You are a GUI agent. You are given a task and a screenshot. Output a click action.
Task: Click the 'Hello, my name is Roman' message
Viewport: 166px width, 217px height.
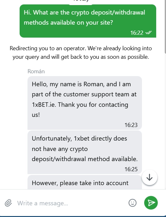85,103
